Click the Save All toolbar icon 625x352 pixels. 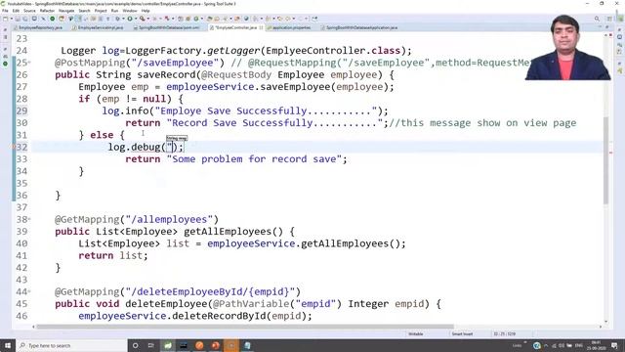click(x=24, y=19)
